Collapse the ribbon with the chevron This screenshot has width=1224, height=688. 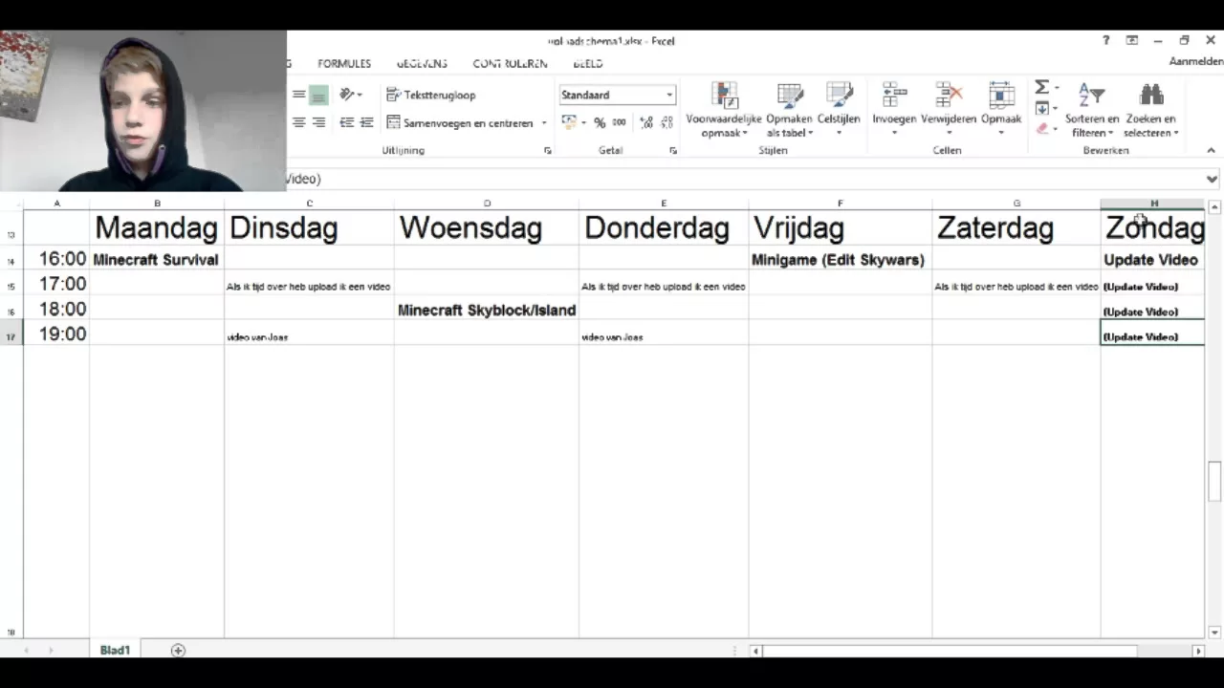click(x=1211, y=150)
